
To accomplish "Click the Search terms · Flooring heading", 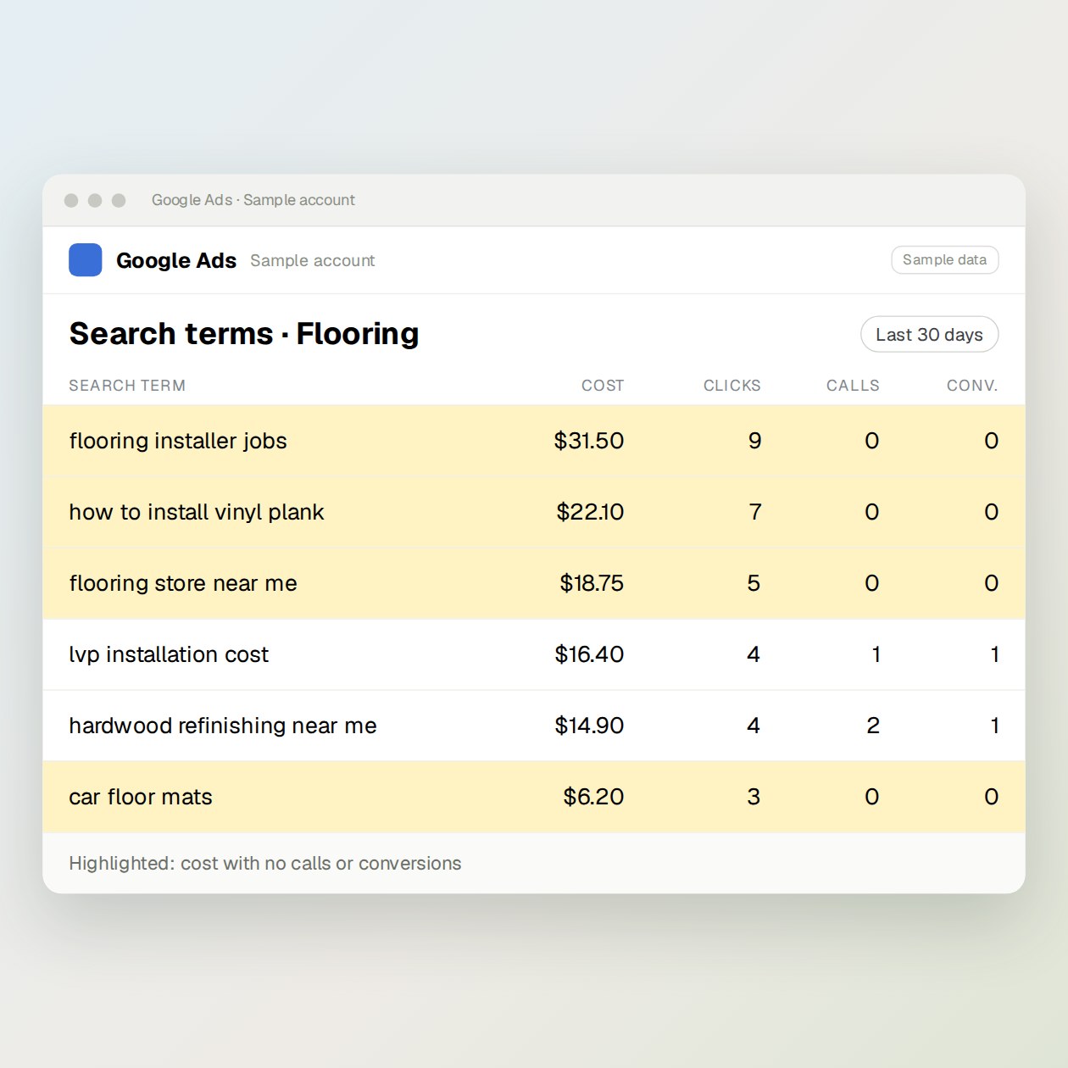I will (x=244, y=334).
